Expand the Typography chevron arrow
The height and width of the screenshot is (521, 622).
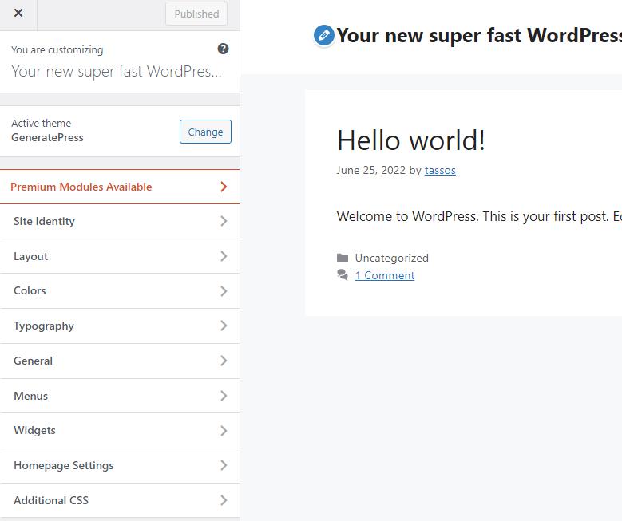[224, 326]
